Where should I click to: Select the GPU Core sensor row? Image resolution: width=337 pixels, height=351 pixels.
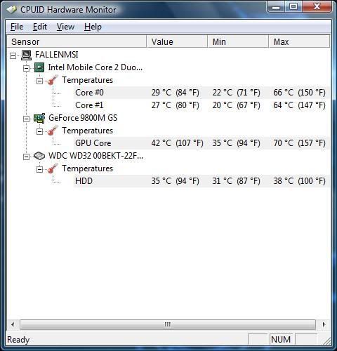pos(201,143)
